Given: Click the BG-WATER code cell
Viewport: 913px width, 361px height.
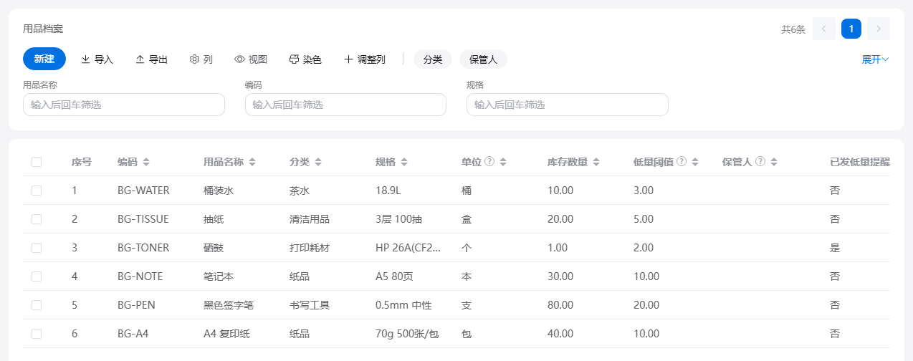Looking at the screenshot, I should [144, 191].
